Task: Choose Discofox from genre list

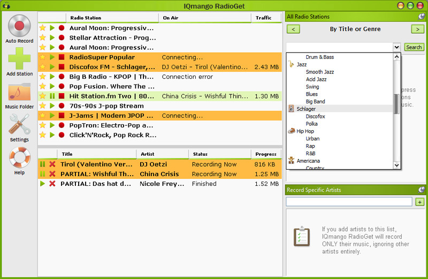Action: click(x=315, y=116)
